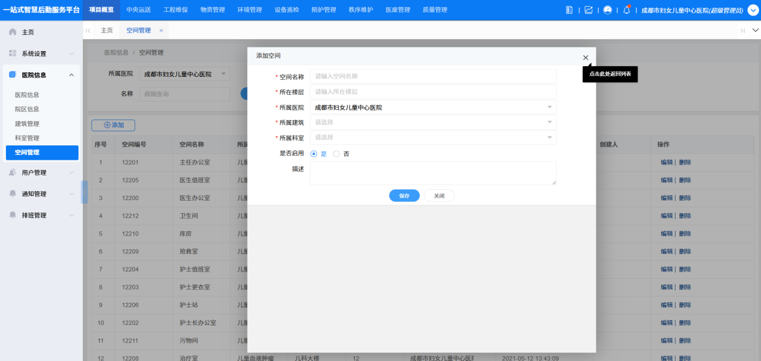Expand the user account dropdown arrow
The height and width of the screenshot is (361, 761).
pos(753,10)
